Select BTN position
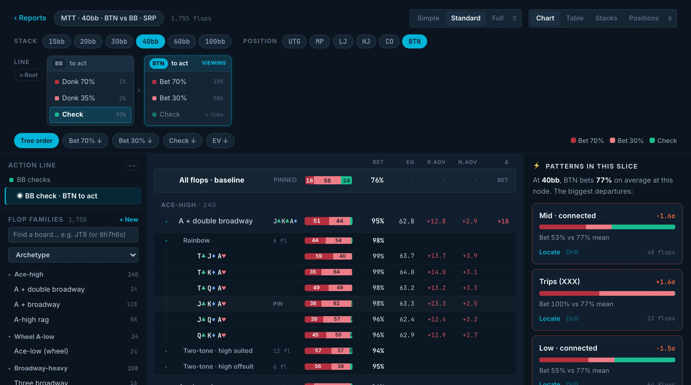Image resolution: width=691 pixels, height=385 pixels. [414, 41]
